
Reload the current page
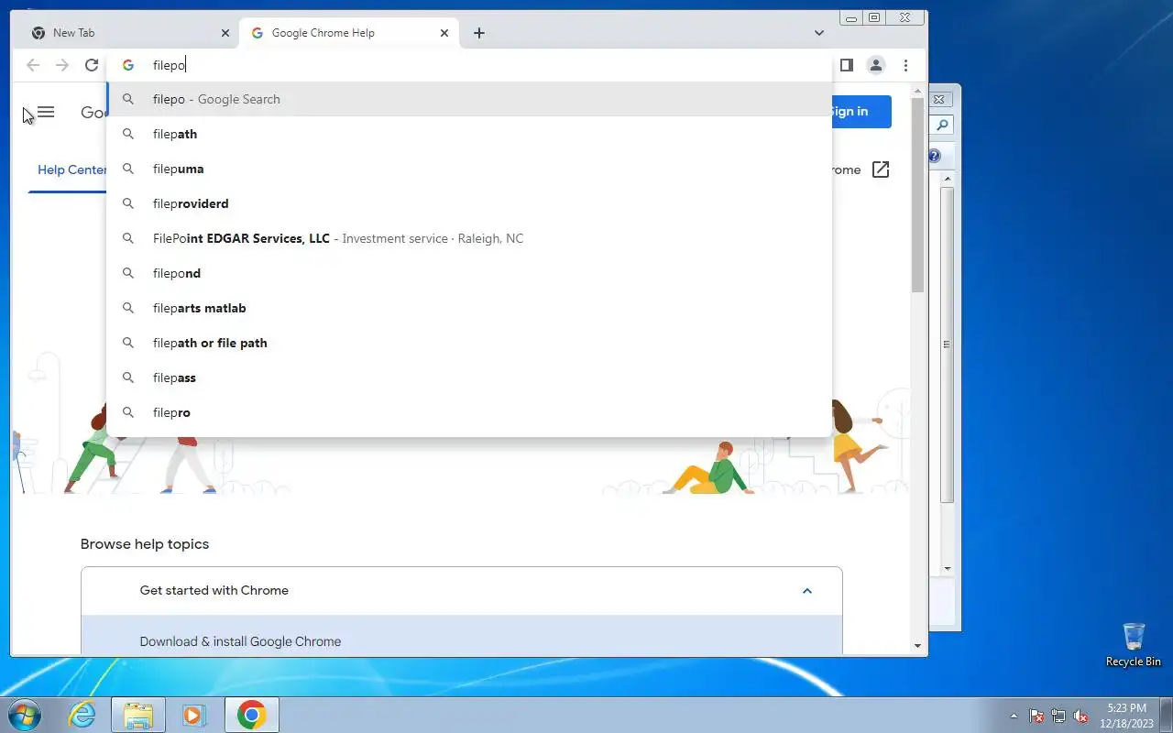[91, 65]
